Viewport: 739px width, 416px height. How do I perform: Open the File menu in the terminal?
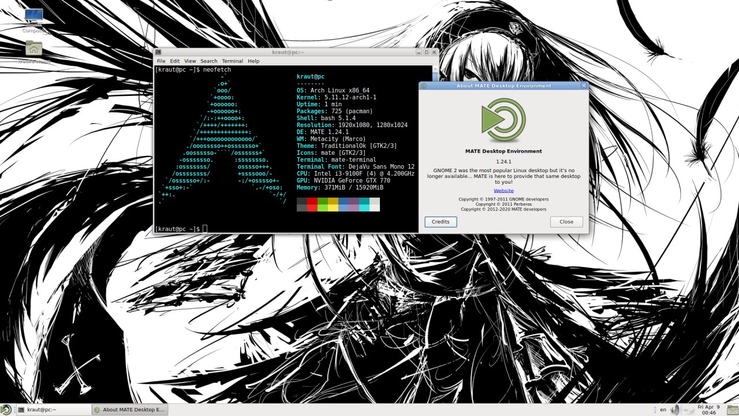point(161,61)
